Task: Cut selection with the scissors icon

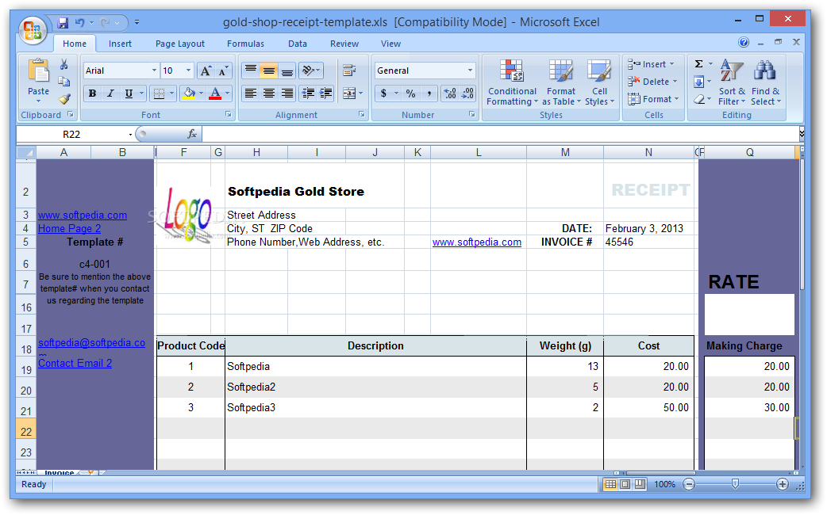Action: click(x=63, y=64)
